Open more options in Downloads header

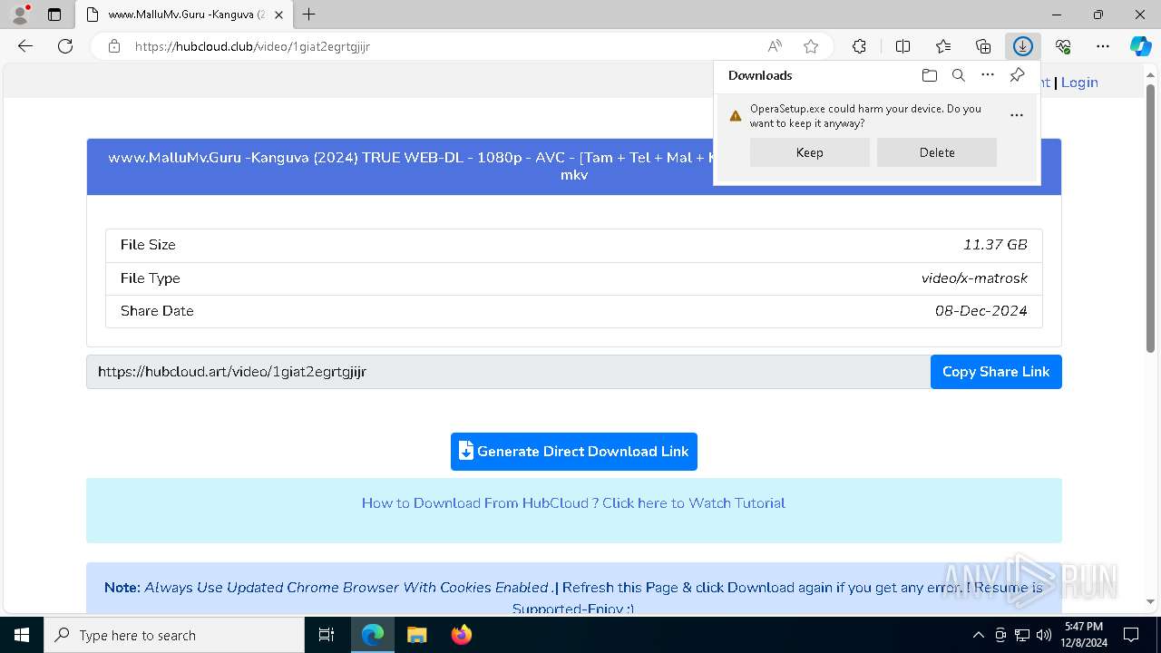pos(988,75)
